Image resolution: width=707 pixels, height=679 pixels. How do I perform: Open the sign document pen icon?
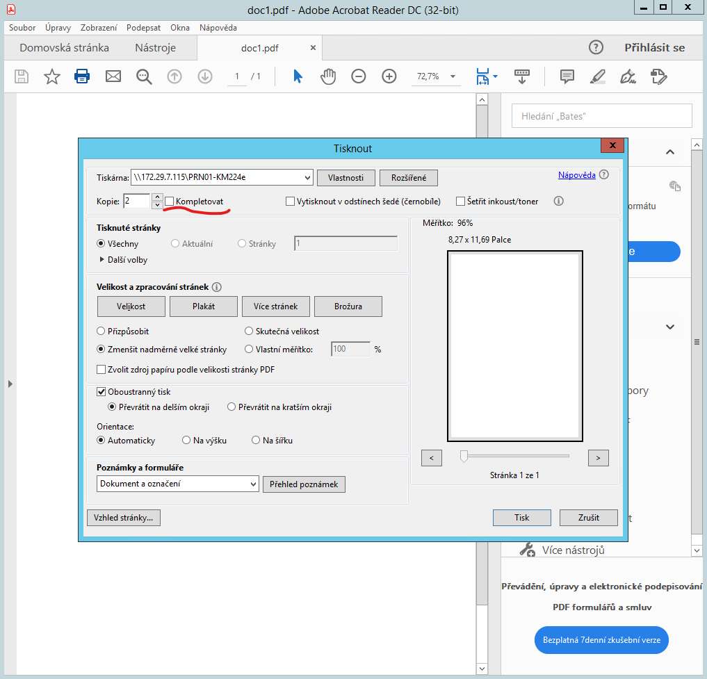(x=628, y=76)
